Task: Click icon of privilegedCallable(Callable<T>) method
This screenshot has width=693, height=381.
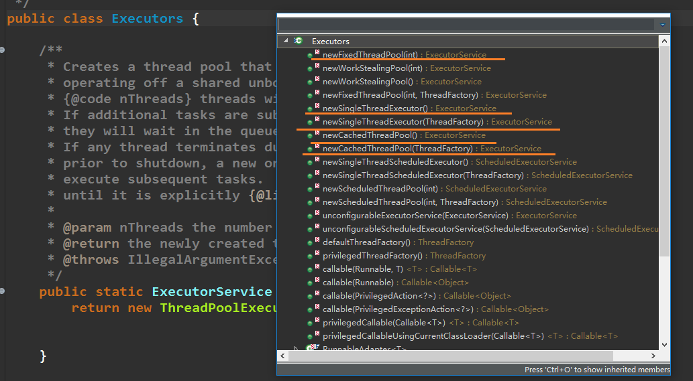Action: (313, 322)
